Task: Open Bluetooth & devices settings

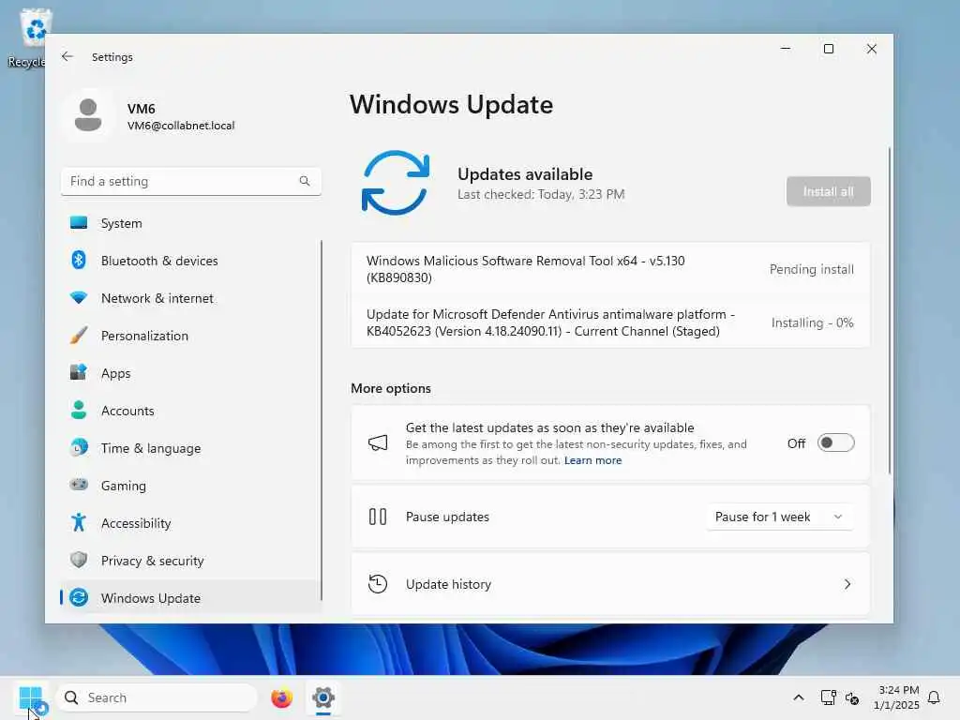Action: pos(191,261)
